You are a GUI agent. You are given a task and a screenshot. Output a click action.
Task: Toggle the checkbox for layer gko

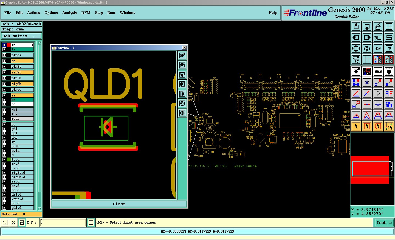4,138
